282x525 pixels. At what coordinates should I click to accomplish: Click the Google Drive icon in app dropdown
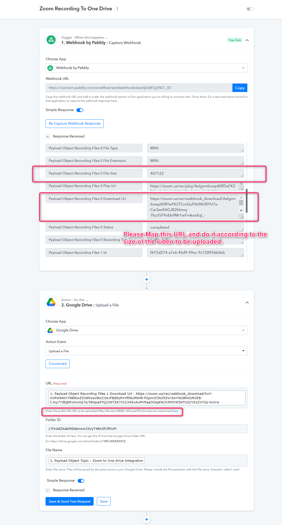tap(50, 330)
